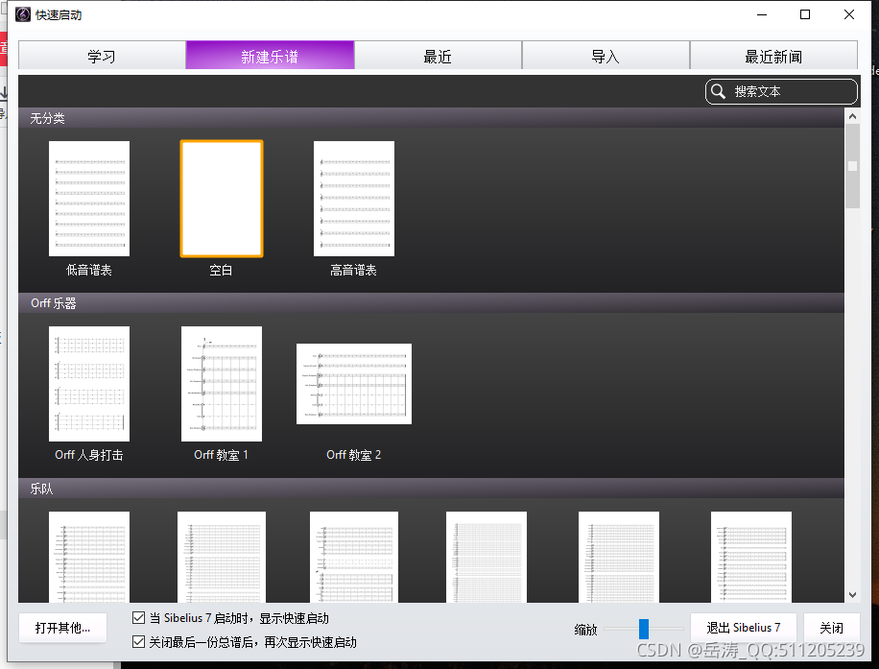Choose the Orff 人身打击 template
The height and width of the screenshot is (669, 879).
tap(89, 384)
